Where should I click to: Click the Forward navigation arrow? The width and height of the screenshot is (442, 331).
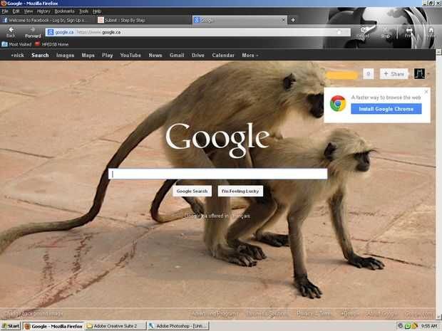click(x=33, y=30)
